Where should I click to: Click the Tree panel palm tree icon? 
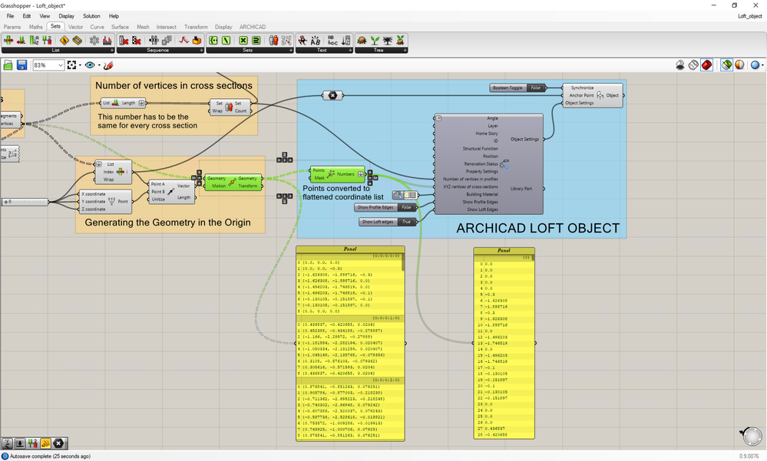[x=388, y=40]
